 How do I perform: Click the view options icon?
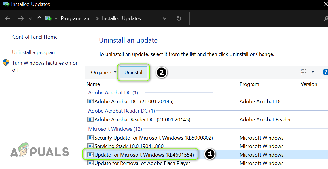pyautogui.click(x=304, y=72)
